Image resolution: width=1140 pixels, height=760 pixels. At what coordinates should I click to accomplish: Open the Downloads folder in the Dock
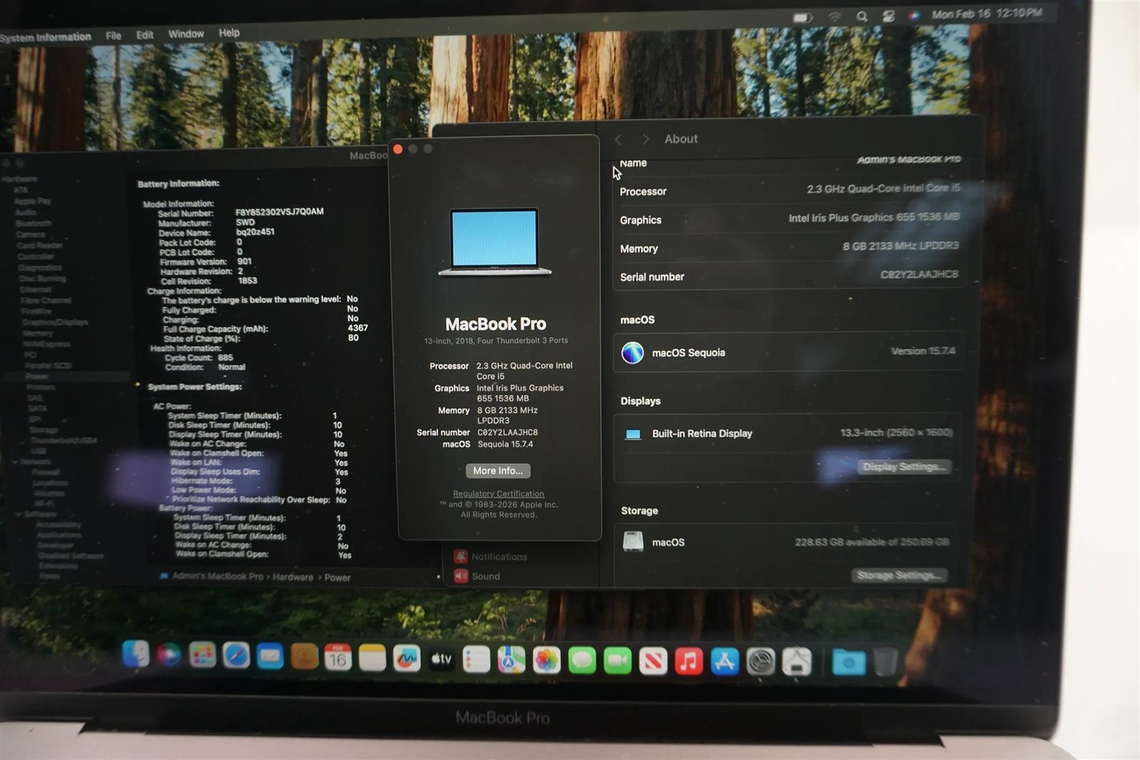[x=849, y=662]
